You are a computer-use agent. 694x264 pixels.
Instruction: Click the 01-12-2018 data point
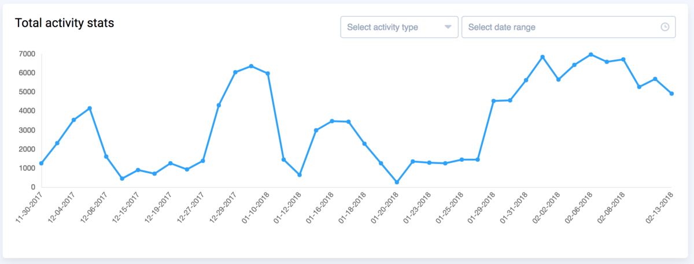pos(300,174)
